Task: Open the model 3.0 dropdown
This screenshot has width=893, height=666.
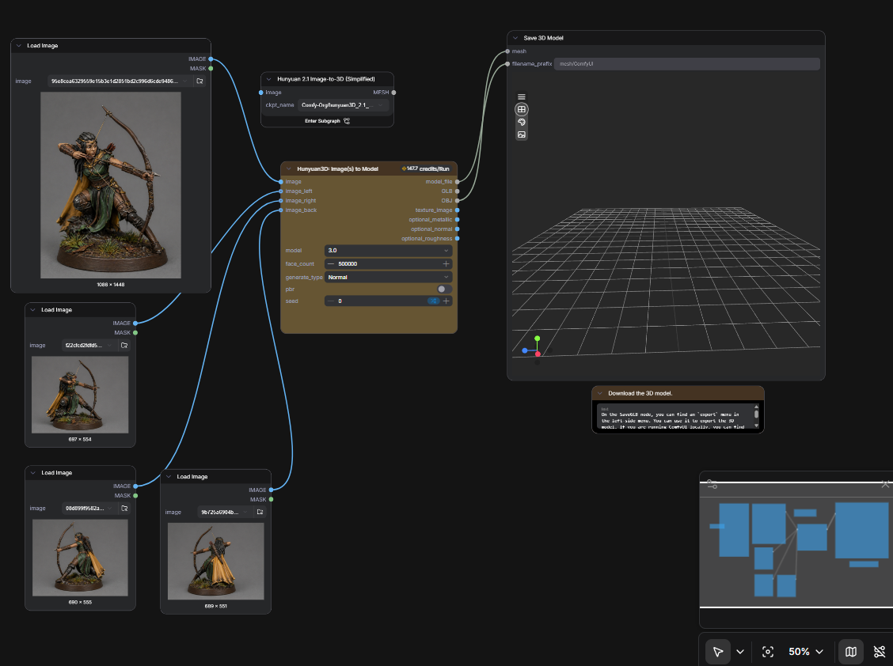Action: (x=389, y=251)
